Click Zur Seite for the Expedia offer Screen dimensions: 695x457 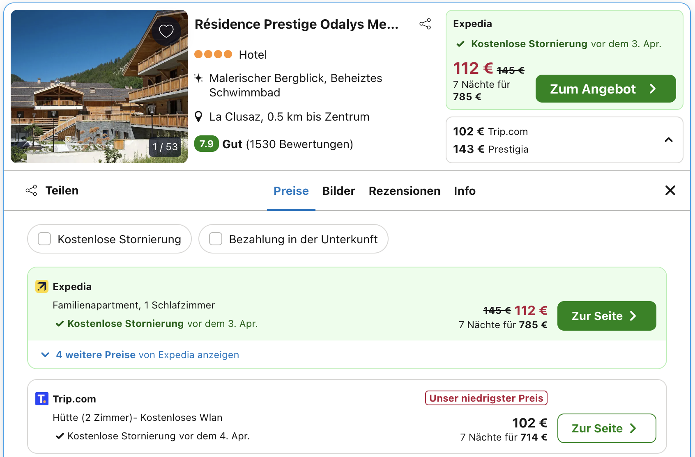tap(606, 316)
